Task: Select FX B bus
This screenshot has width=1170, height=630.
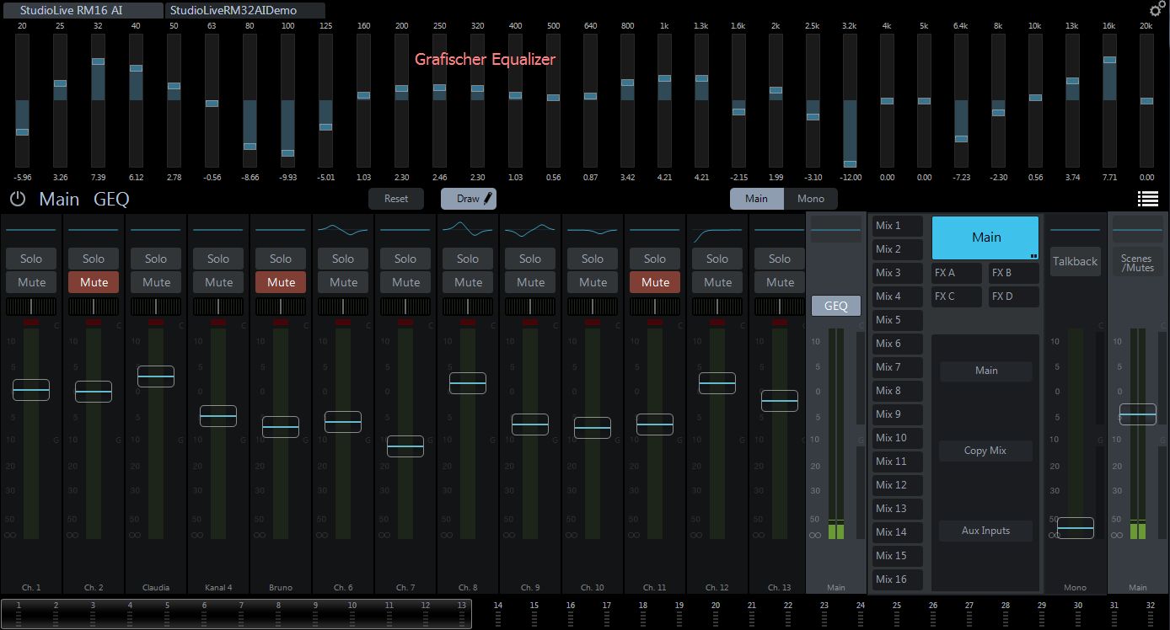Action: pos(1014,273)
